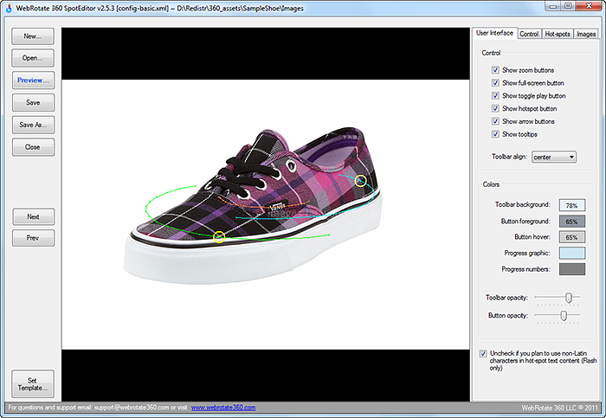
Task: Click the Close button in left panel
Action: pos(33,147)
